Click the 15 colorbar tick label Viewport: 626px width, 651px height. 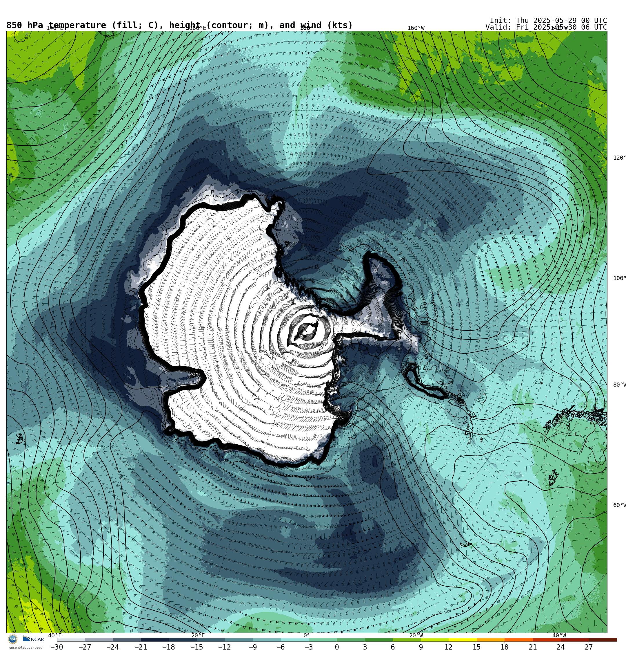tap(477, 647)
